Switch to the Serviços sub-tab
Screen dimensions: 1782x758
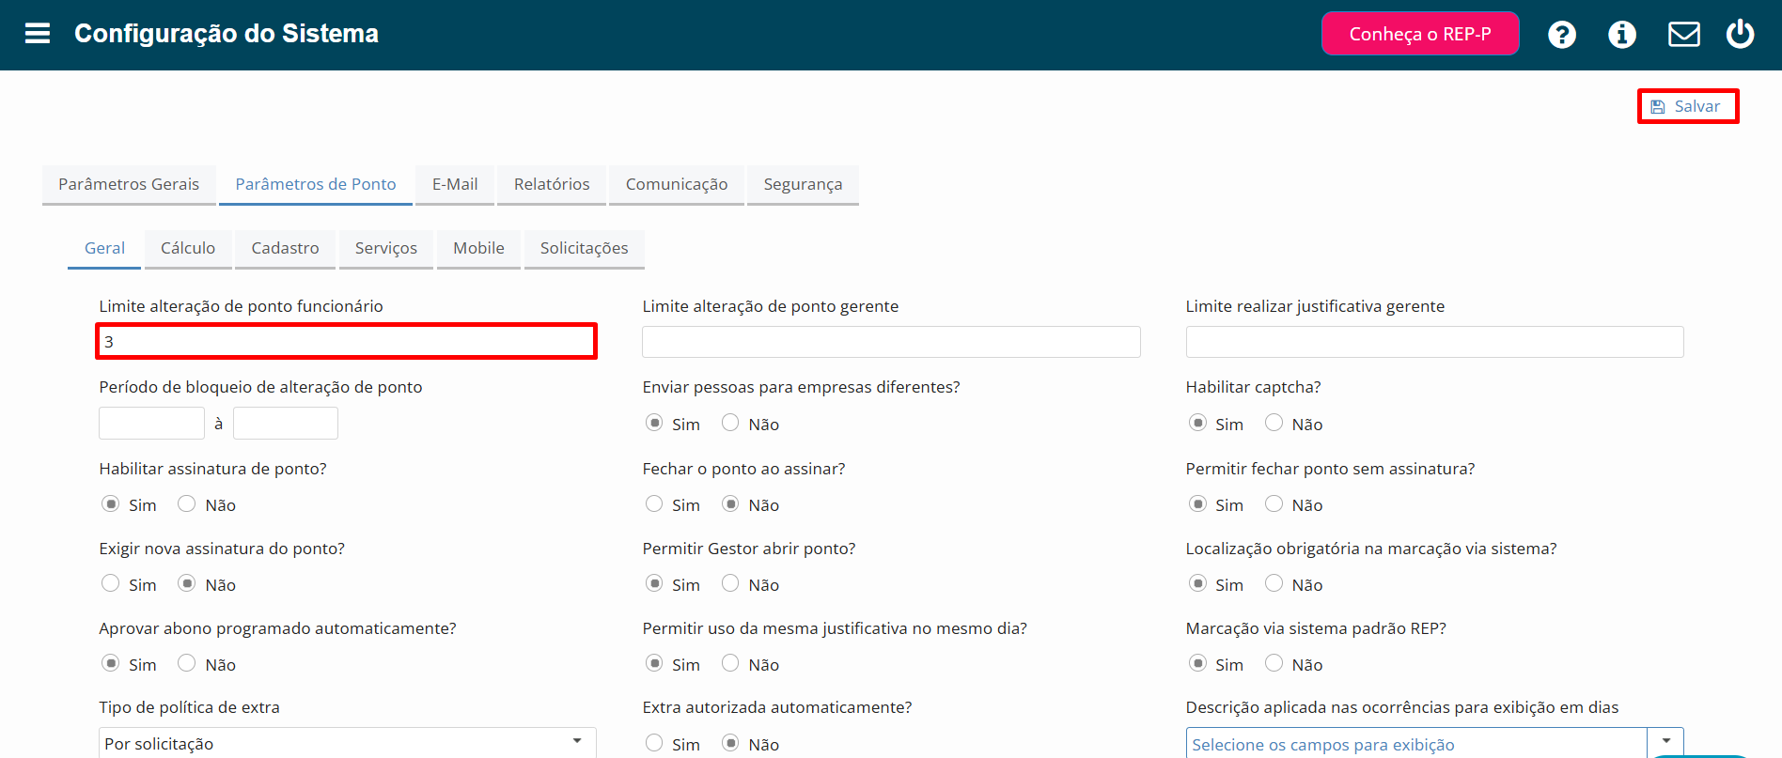coord(386,248)
